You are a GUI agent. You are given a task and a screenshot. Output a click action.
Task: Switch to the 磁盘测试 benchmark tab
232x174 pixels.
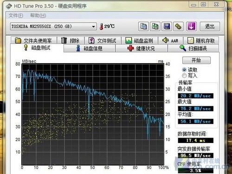37,48
